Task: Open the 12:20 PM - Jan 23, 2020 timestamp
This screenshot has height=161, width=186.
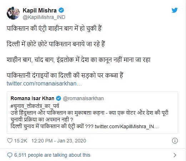Action: [x=59, y=141]
